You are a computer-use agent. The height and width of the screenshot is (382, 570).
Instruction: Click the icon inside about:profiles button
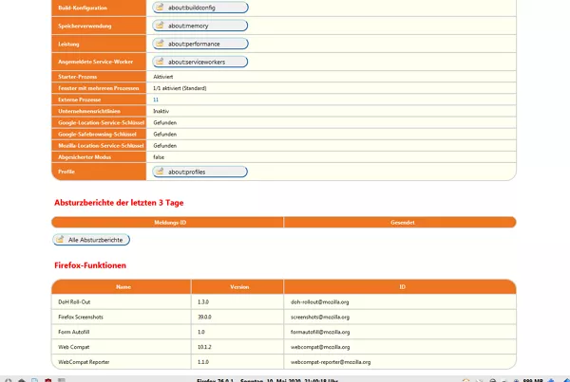point(160,172)
